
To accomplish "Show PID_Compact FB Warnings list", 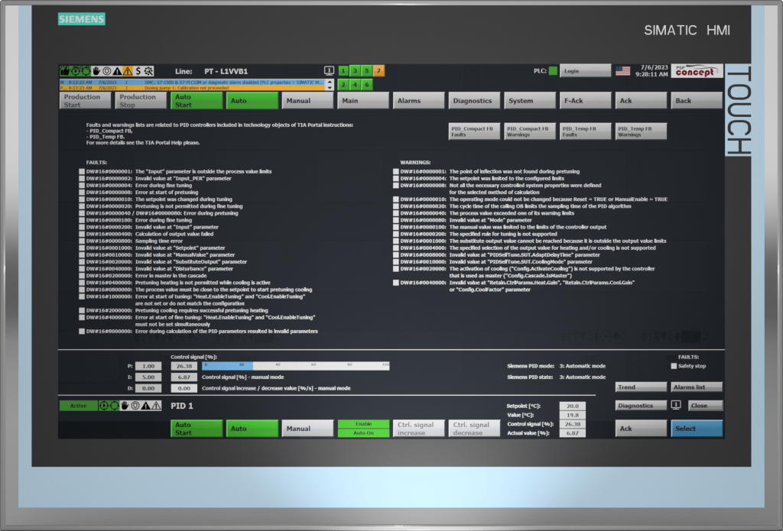I will 529,131.
